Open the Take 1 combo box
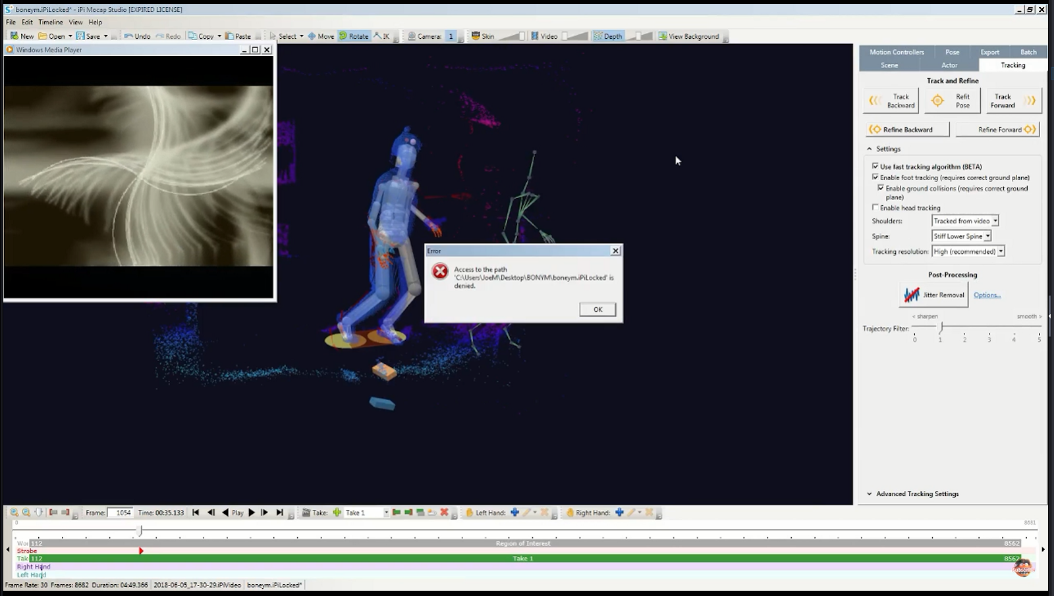Viewport: 1054px width, 596px height. 366,512
